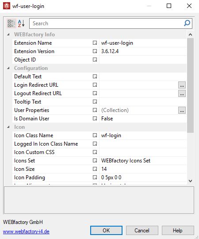Click the marker square next to Logged In Icon Class Name
This screenshot has width=199, height=239.
95,144
